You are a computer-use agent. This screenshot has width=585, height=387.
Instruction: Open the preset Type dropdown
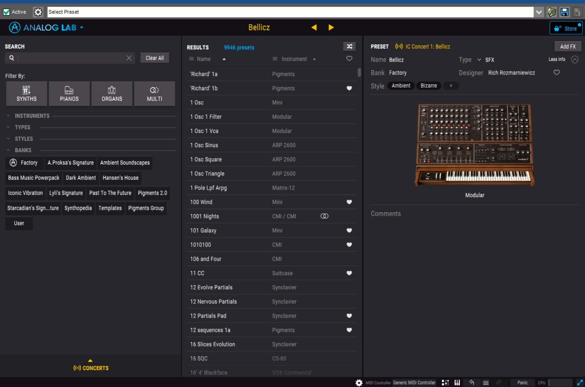479,59
